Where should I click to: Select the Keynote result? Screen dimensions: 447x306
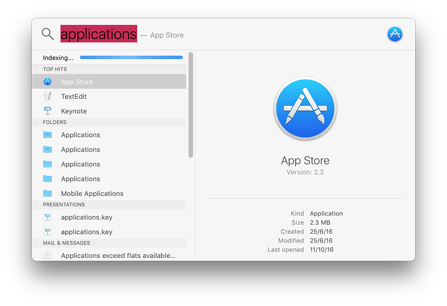coord(109,111)
